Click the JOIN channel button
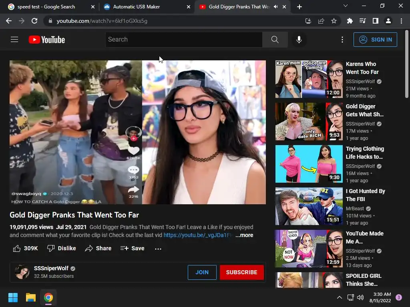The width and height of the screenshot is (410, 307). click(202, 272)
